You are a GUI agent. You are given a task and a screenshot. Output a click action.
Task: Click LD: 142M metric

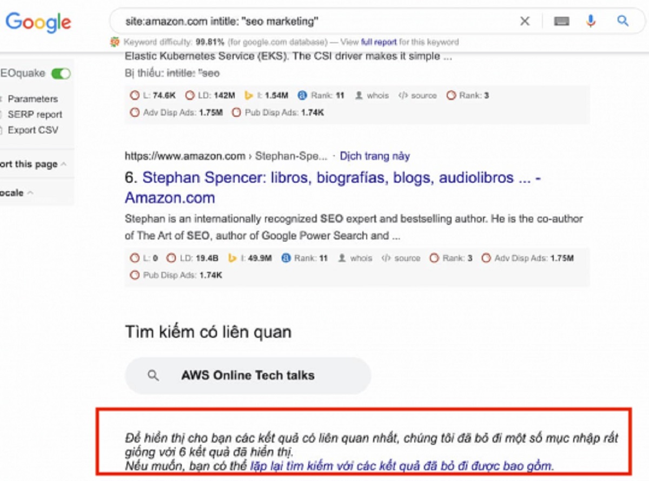pyautogui.click(x=210, y=95)
